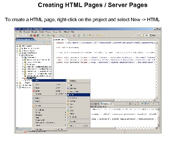Open the Run As submenu arrow

point(66,112)
